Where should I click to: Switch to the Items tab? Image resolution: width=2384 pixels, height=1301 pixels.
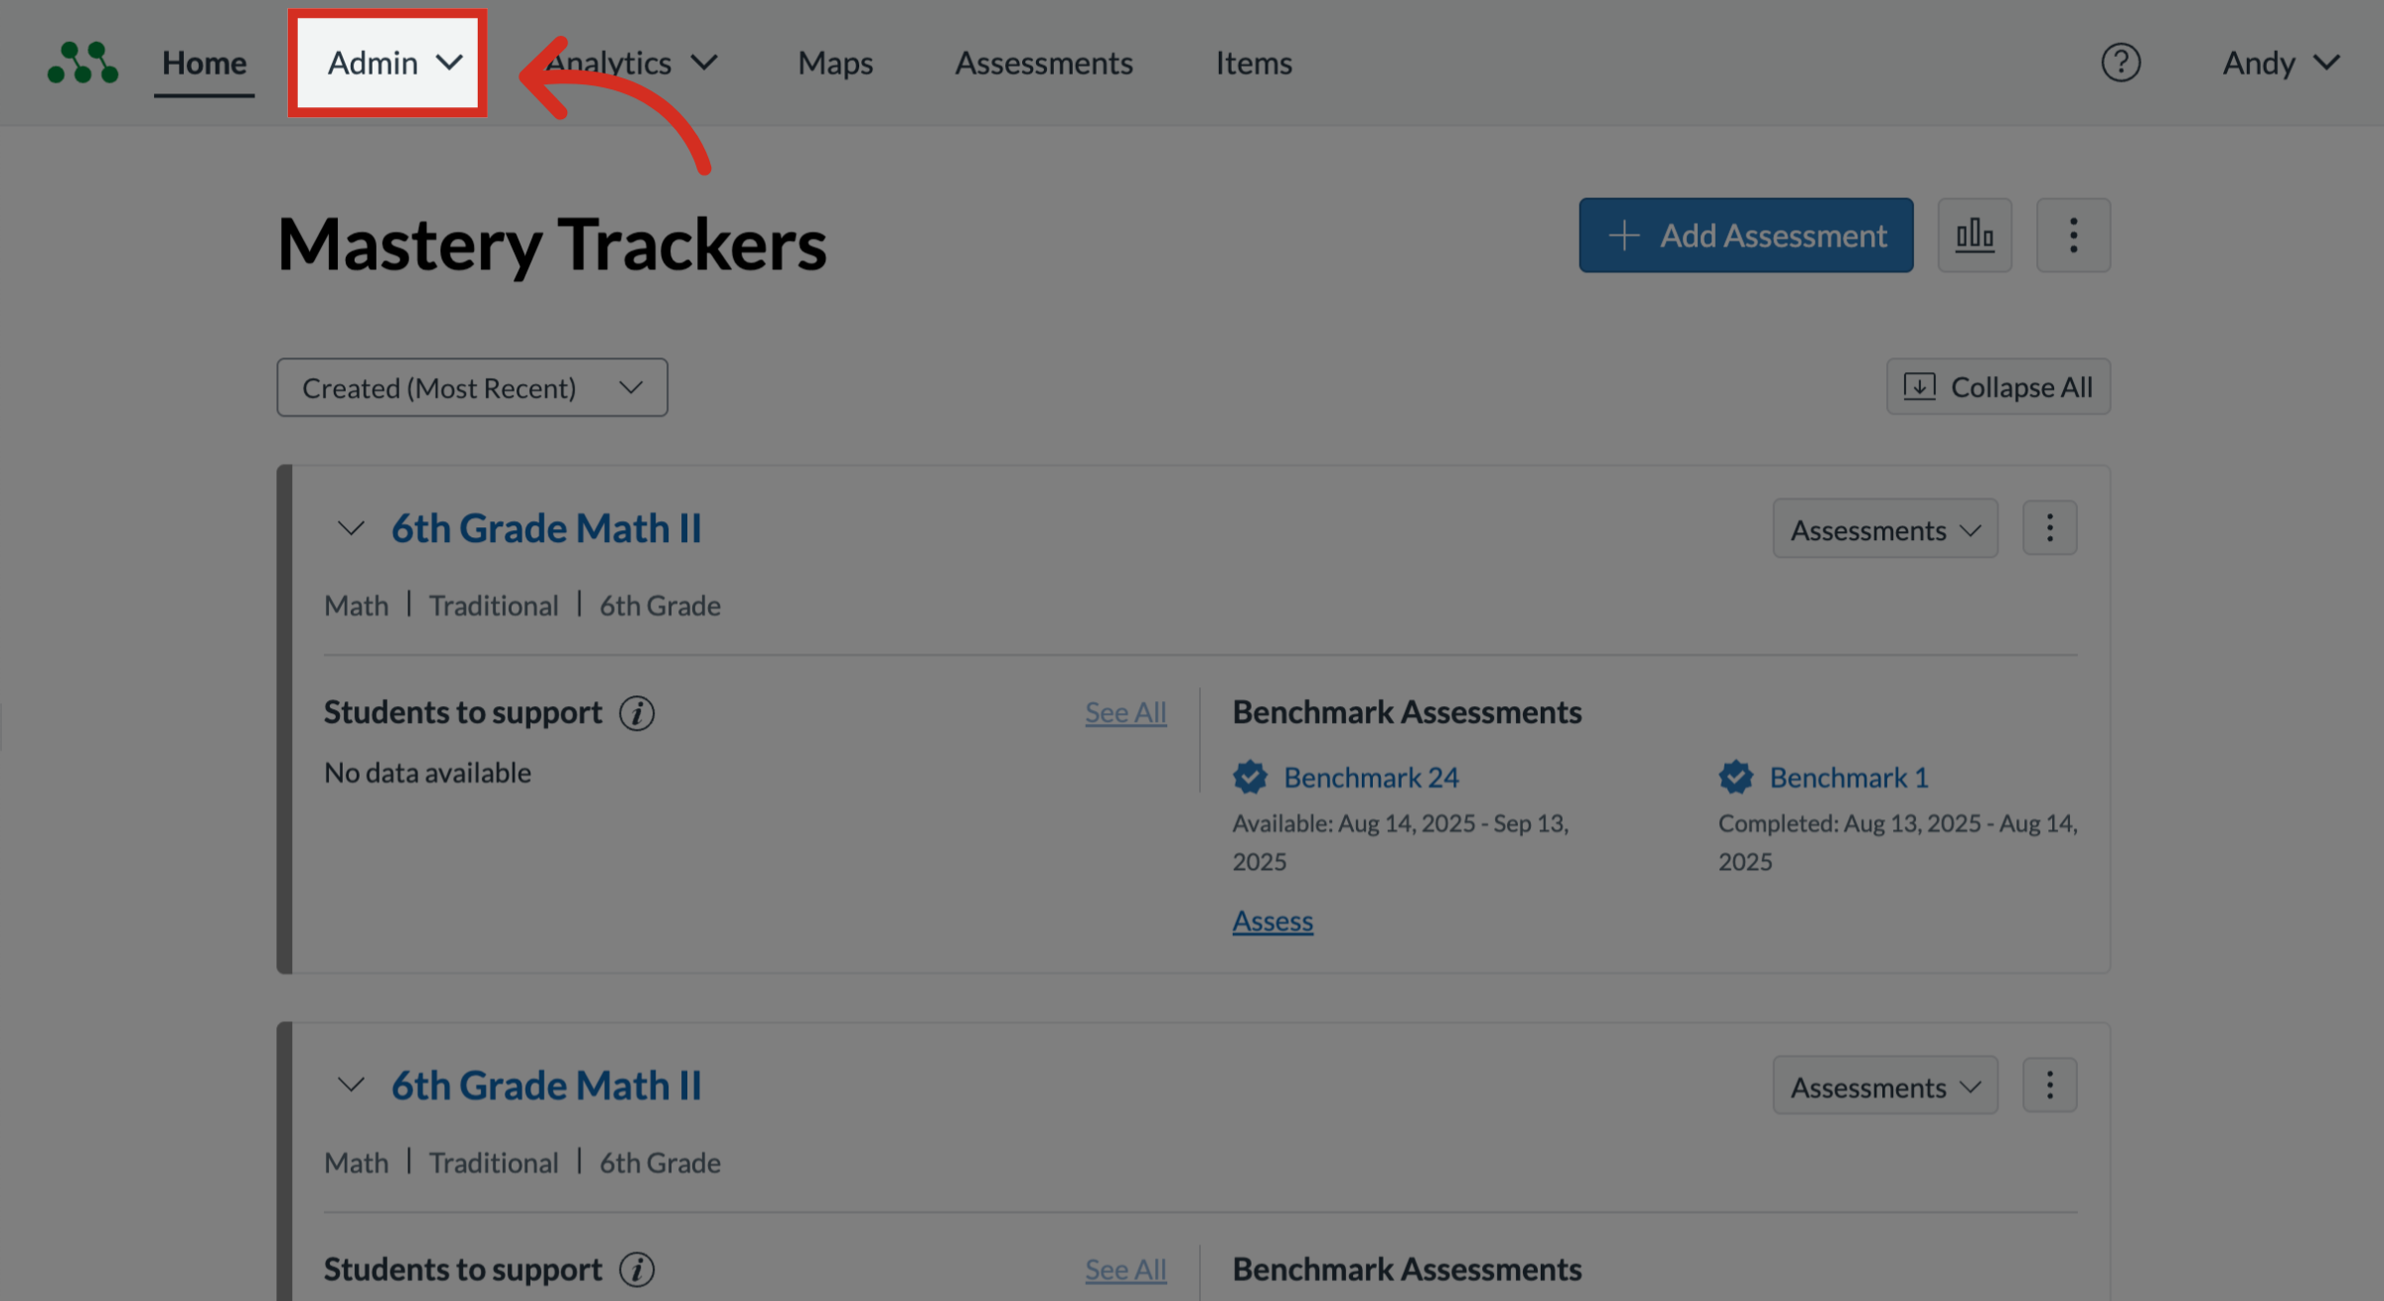point(1254,64)
